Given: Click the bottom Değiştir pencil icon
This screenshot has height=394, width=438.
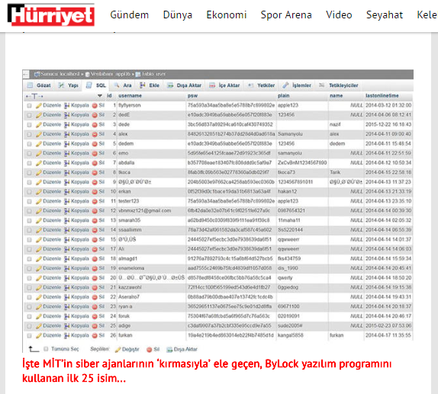Looking at the screenshot, I should [118, 350].
